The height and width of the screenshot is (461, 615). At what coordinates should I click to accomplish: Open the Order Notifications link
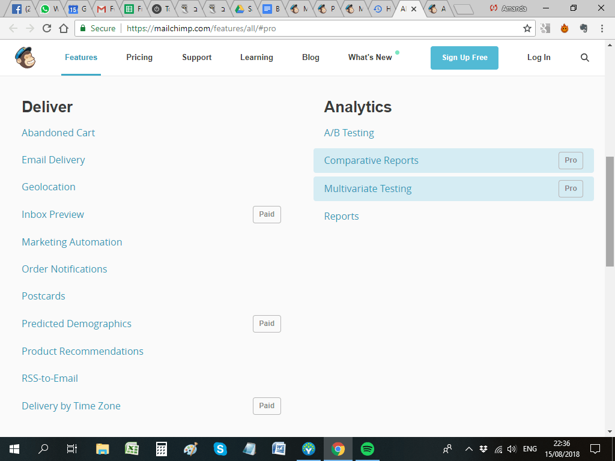tap(64, 269)
